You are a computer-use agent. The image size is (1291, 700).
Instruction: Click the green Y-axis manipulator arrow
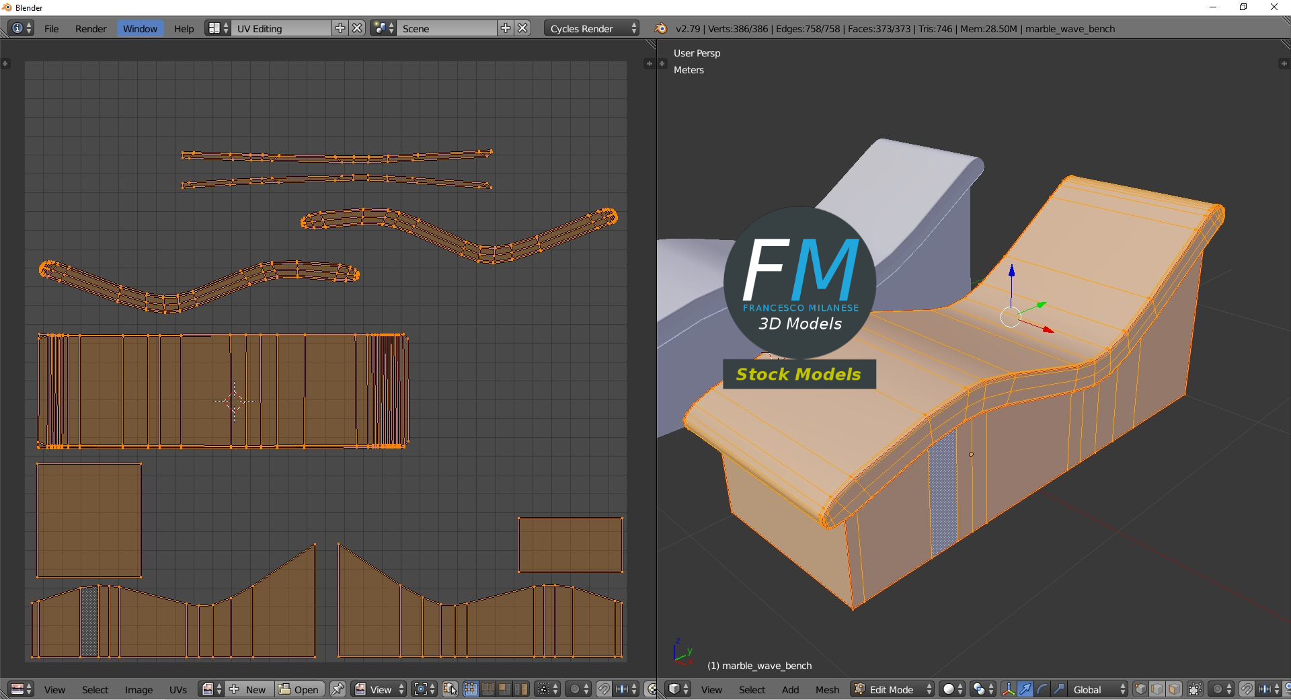point(1041,305)
